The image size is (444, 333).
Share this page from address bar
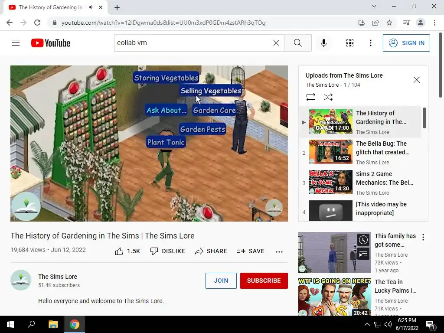375,23
